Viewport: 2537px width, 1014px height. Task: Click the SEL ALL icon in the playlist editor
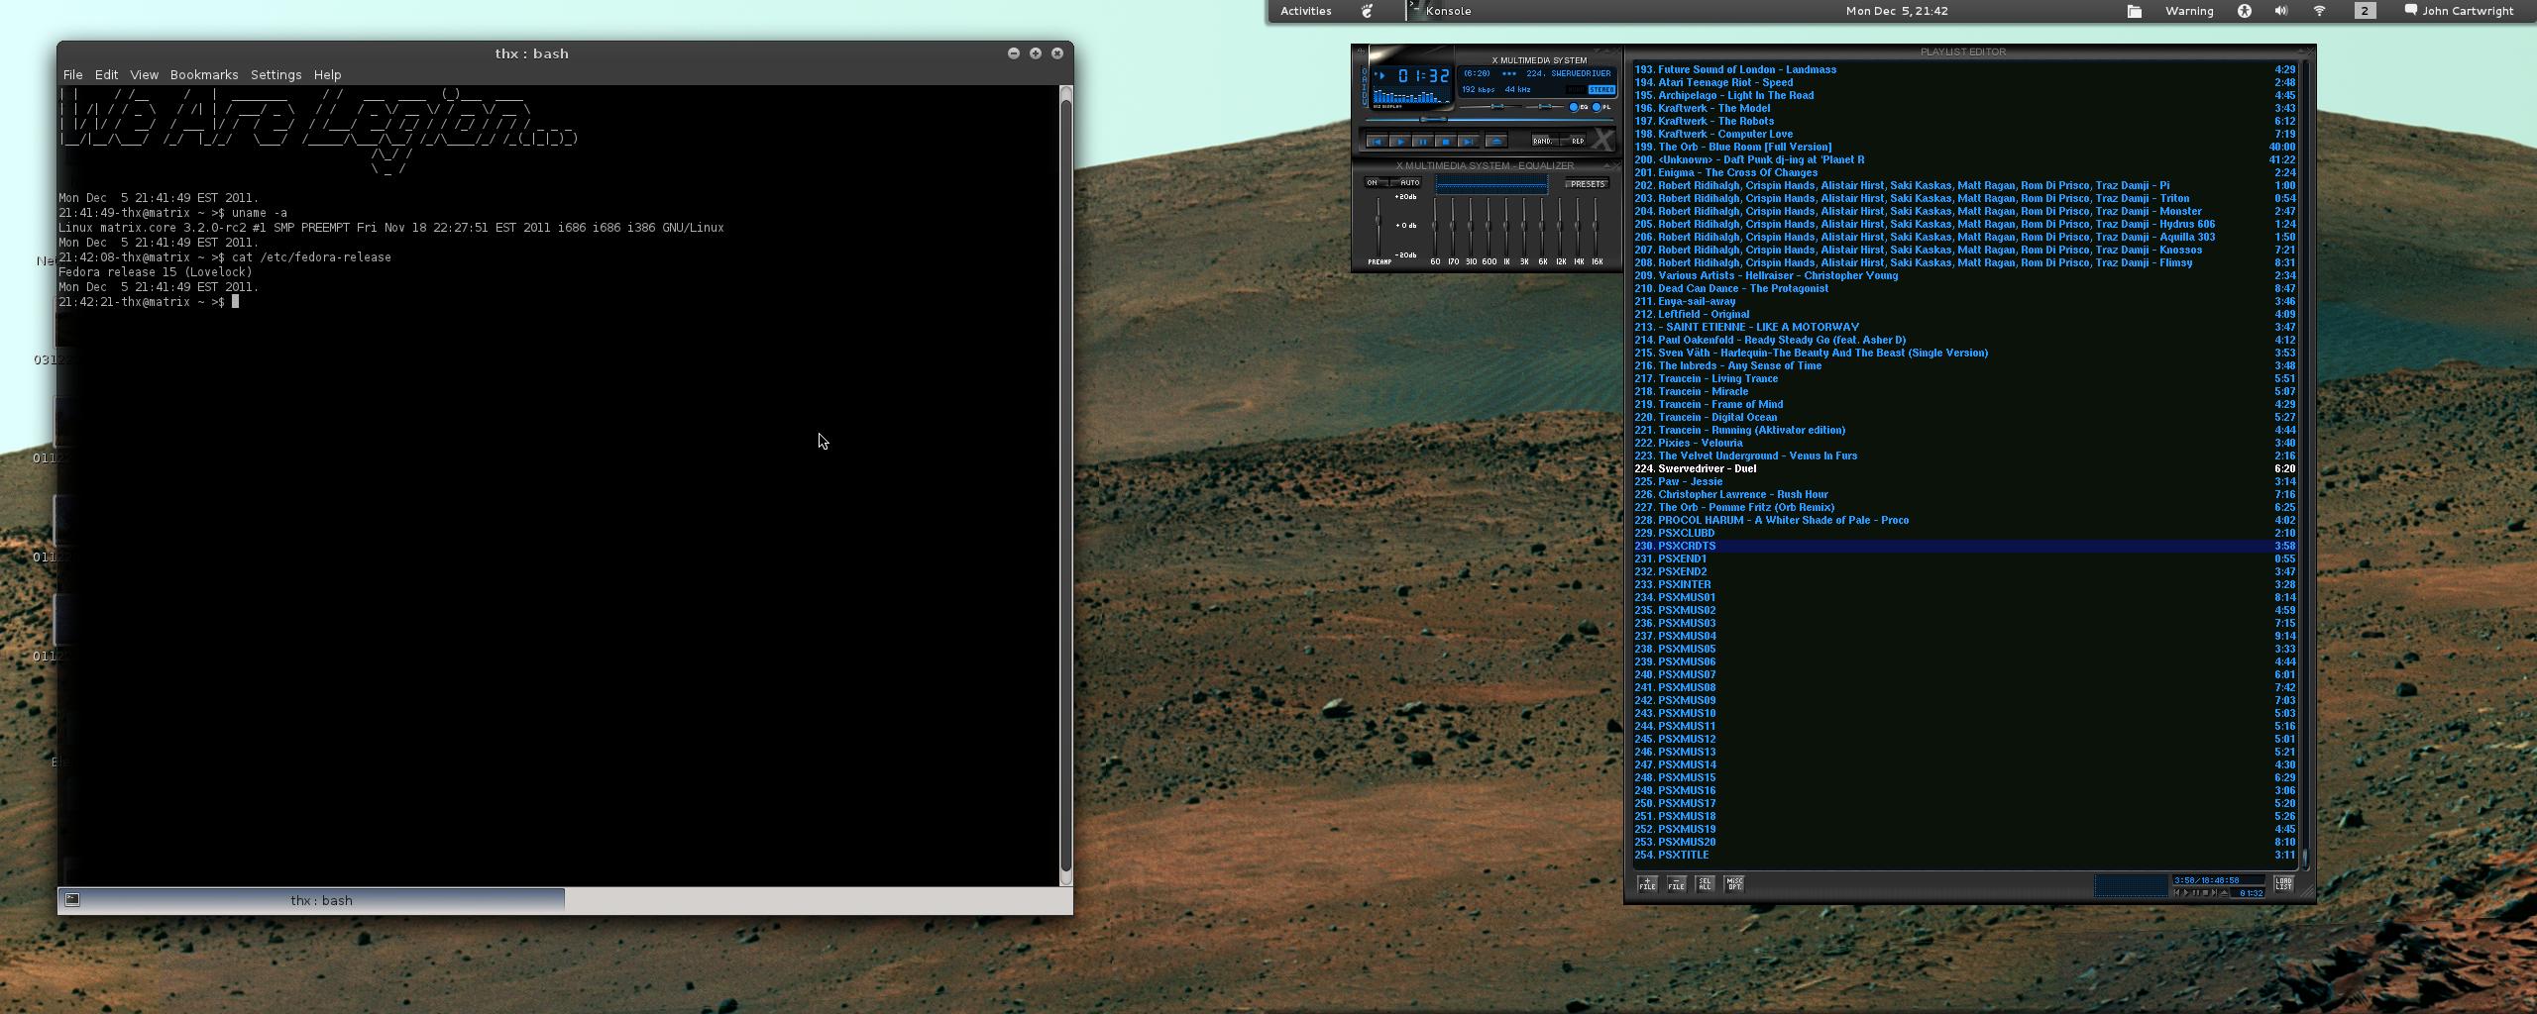click(x=1707, y=885)
